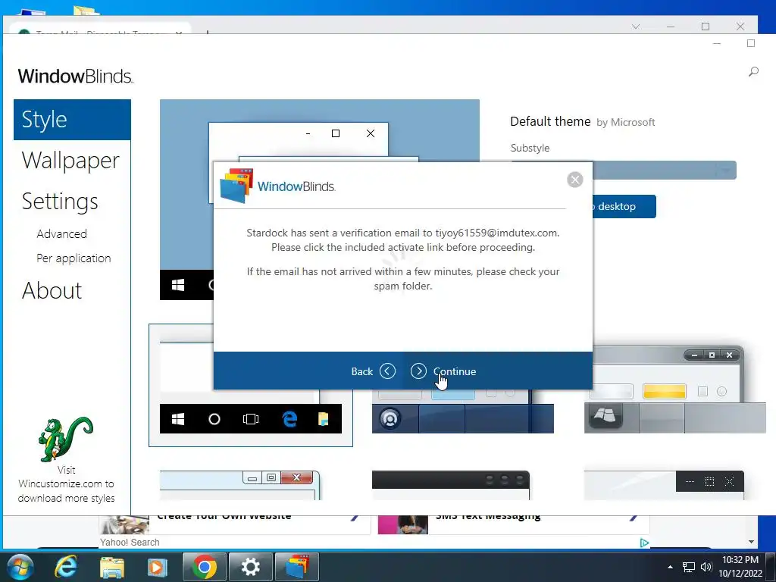This screenshot has width=776, height=582.
Task: Click the Back button in dialog
Action: pos(373,371)
